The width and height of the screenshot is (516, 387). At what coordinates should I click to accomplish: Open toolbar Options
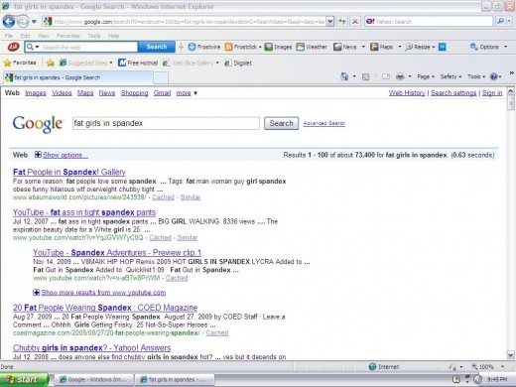[x=484, y=47]
